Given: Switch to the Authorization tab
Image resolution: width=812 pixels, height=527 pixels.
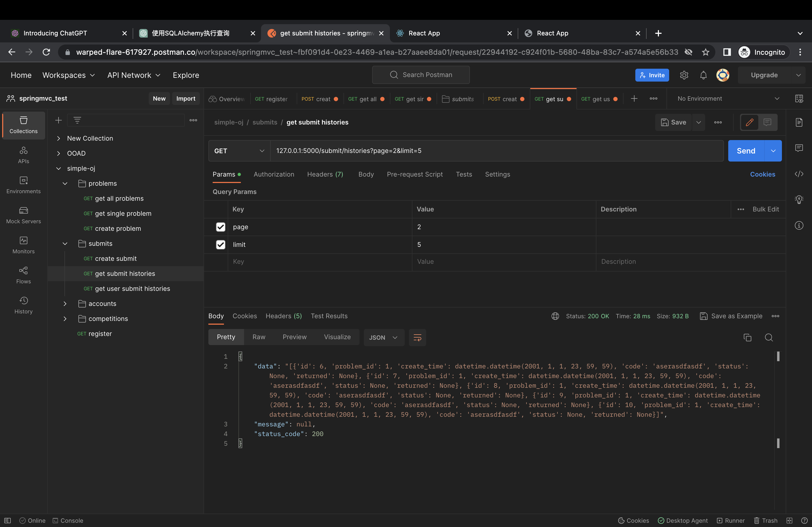Looking at the screenshot, I should (x=274, y=174).
